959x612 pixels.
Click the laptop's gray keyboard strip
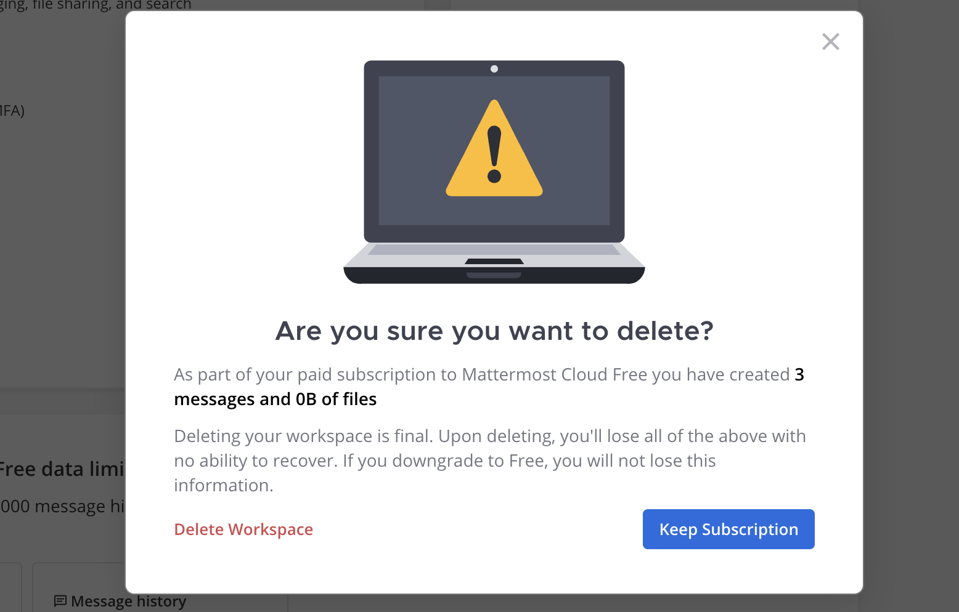point(494,250)
